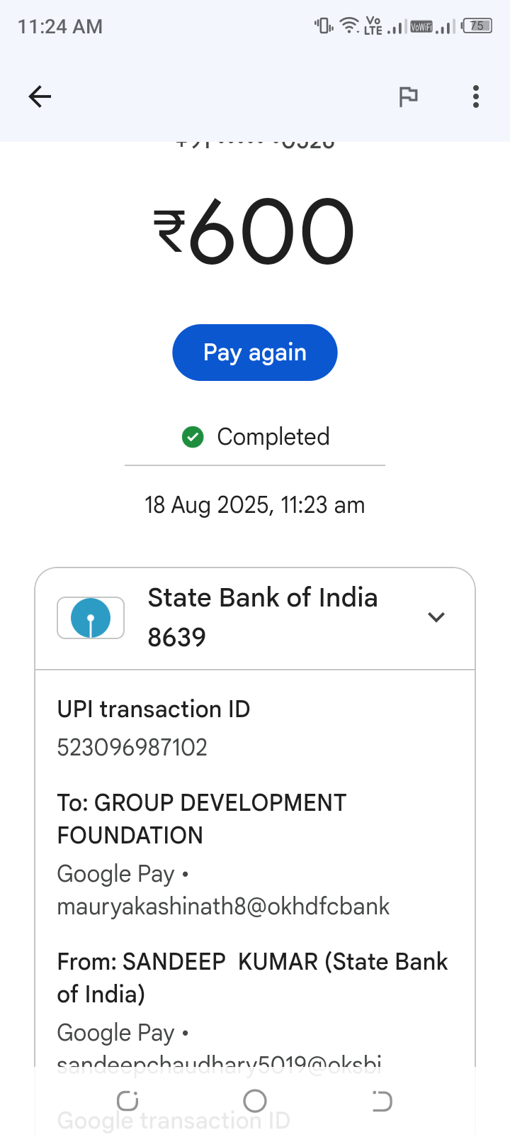Tap the Android recent apps navigation icon

click(127, 1101)
